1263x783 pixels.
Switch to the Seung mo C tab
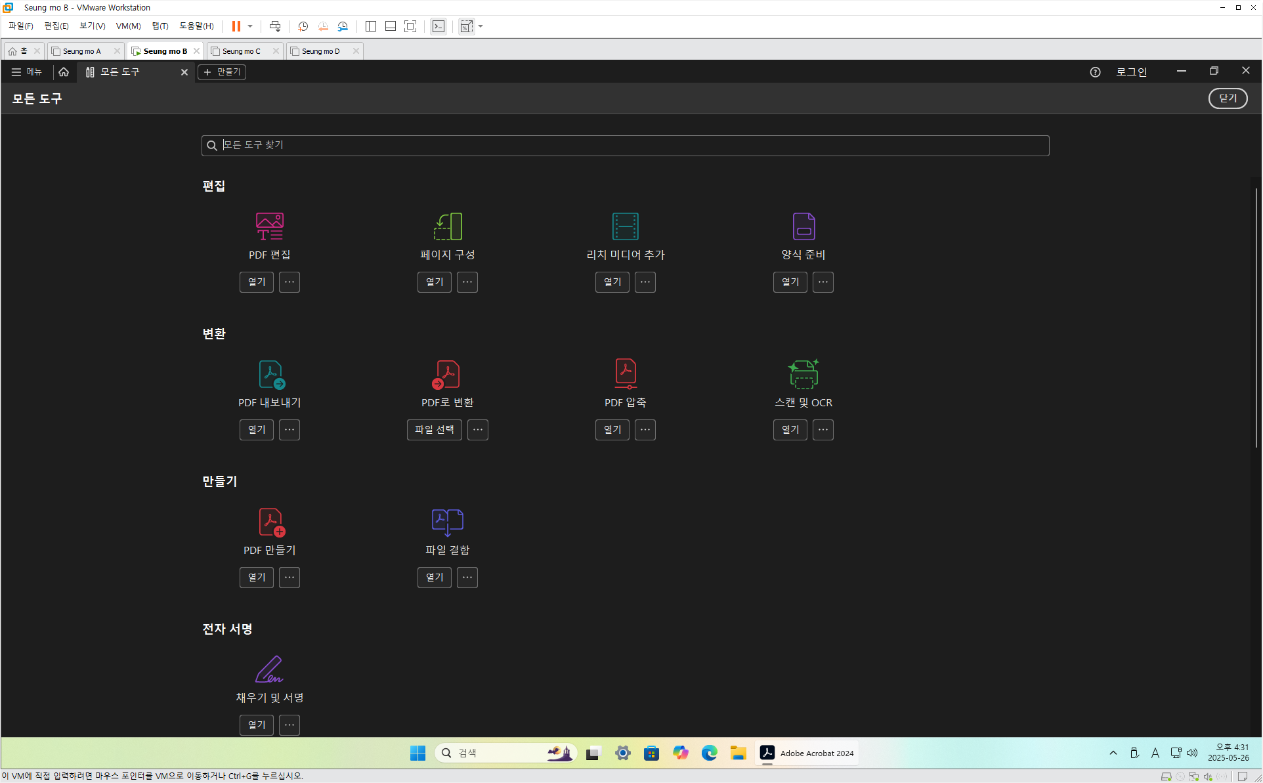coord(242,51)
